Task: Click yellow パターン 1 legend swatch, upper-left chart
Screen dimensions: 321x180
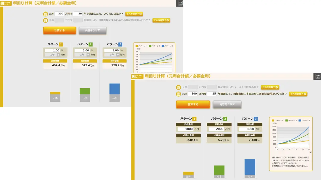Action: click(x=137, y=46)
